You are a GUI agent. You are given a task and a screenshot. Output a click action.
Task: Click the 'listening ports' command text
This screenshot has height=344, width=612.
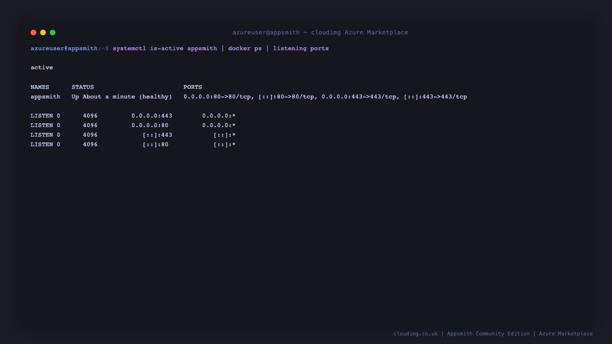click(x=301, y=49)
